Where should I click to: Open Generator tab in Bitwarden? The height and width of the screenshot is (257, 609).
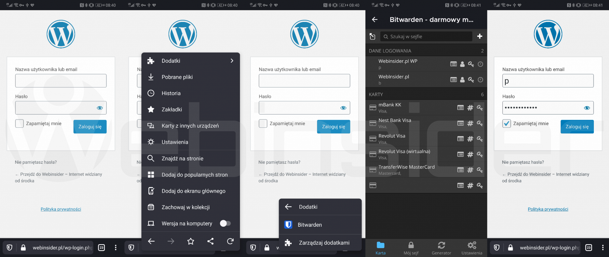click(441, 248)
